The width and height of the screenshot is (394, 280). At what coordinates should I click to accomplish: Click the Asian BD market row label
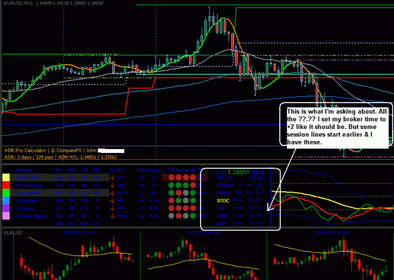point(27,178)
